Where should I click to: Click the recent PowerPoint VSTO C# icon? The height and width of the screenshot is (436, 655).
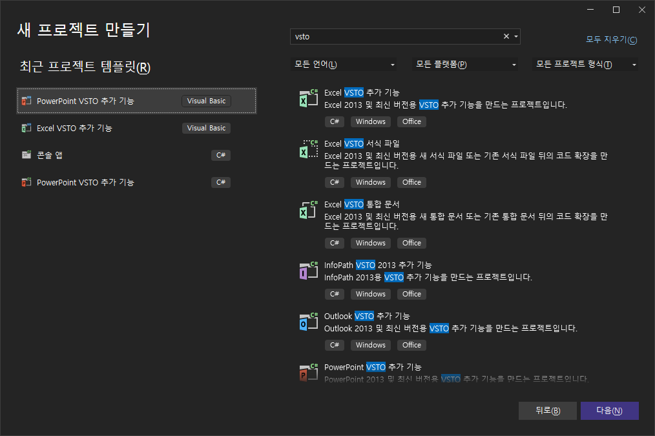tap(26, 182)
